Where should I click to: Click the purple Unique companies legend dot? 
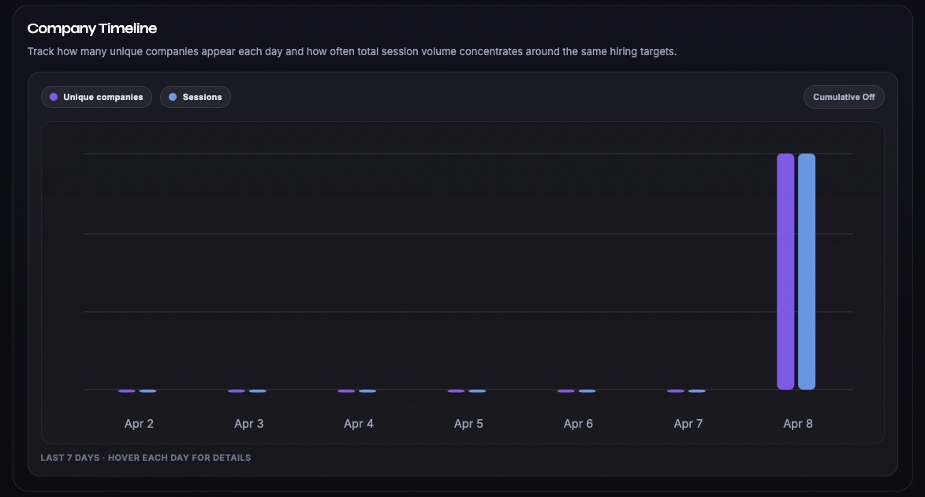coord(53,96)
